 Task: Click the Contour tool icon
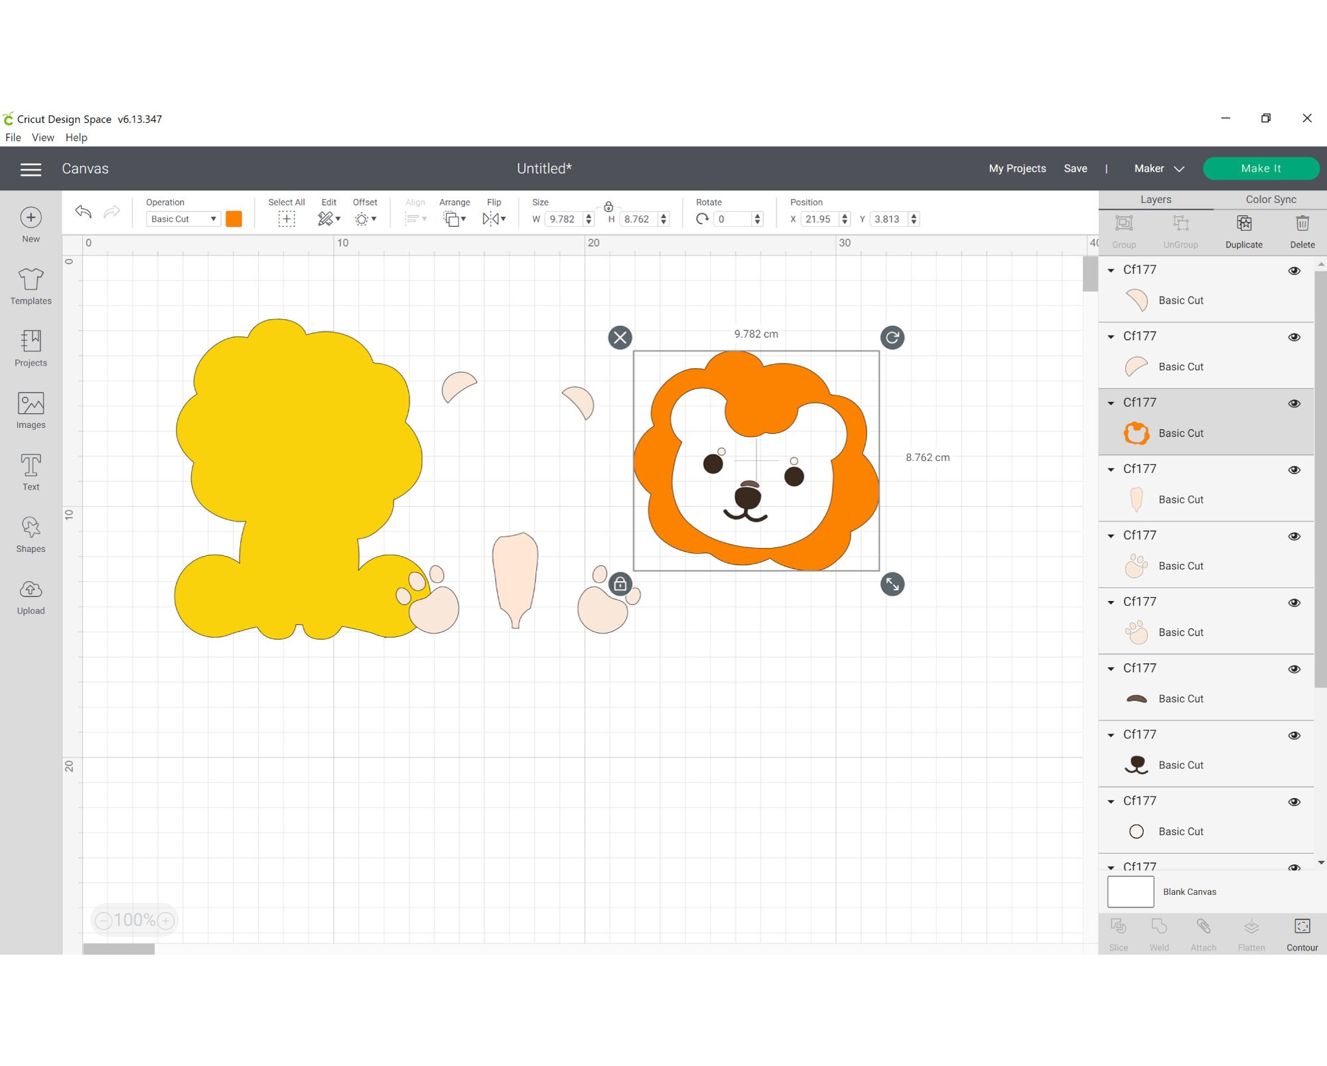pos(1302,935)
